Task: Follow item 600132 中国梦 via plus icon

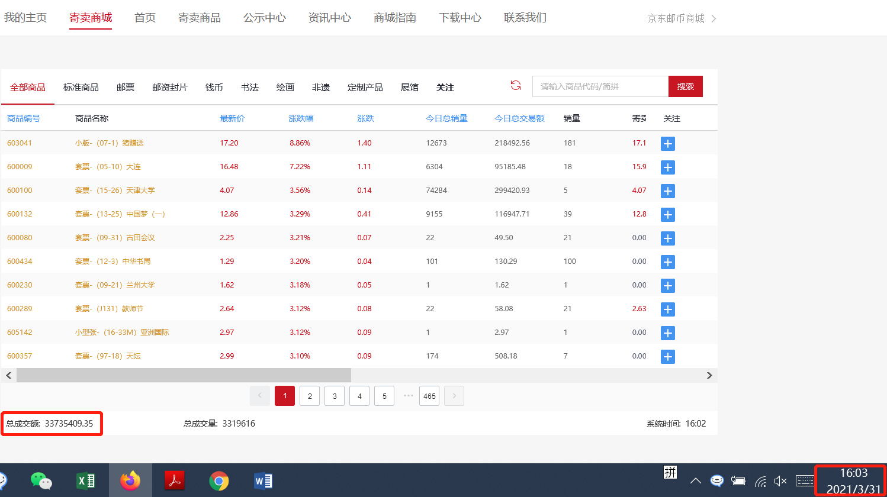Action: pos(668,215)
